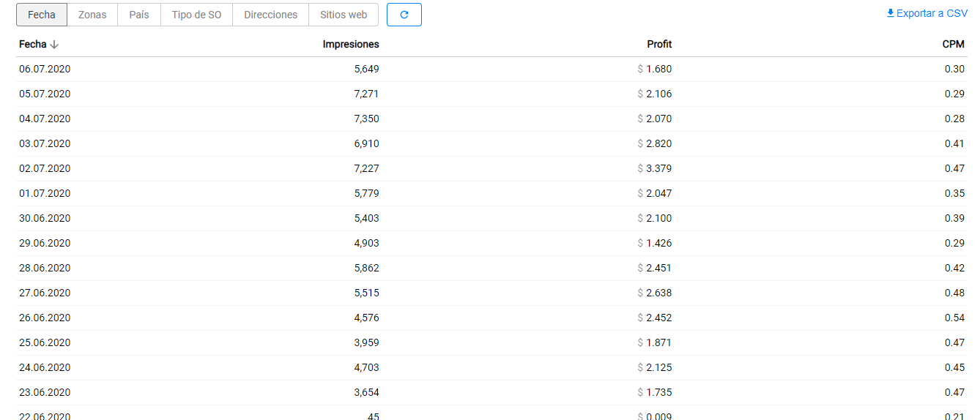The width and height of the screenshot is (980, 420).
Task: Click the 0.54 CPM value
Action: pyautogui.click(x=954, y=318)
